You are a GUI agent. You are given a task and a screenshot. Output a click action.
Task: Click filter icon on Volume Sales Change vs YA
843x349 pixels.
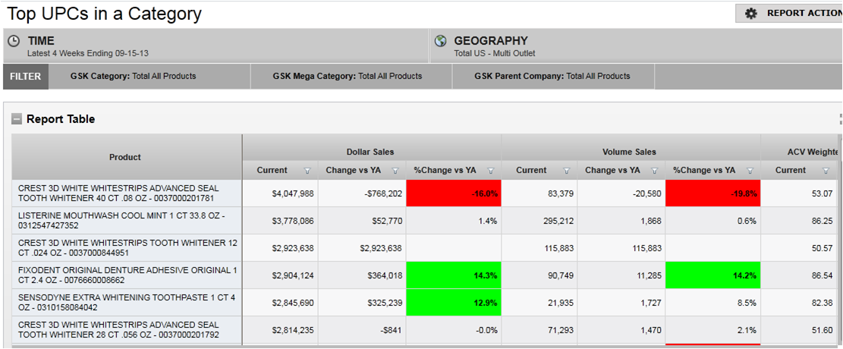(654, 171)
